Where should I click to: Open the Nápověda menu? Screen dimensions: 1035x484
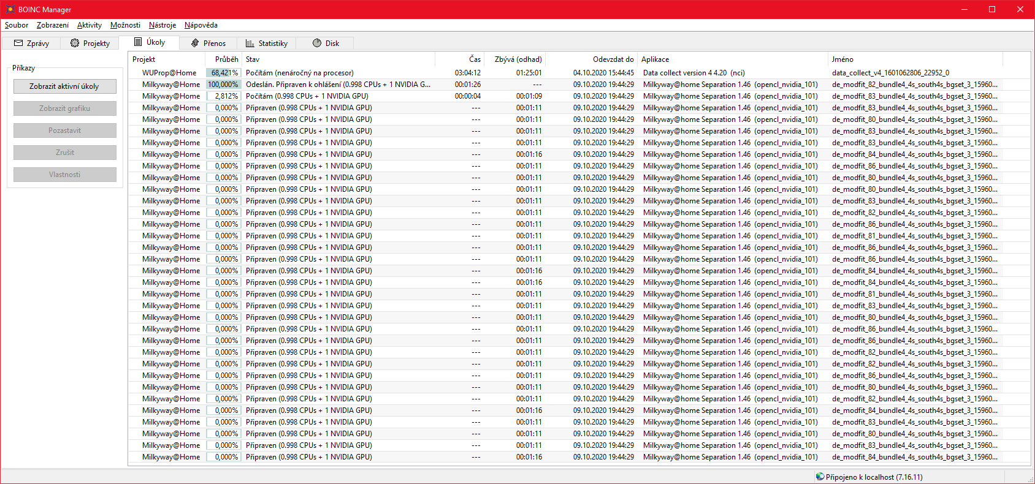(x=201, y=25)
